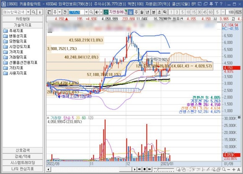Open the 강세/약세 section
Image resolution: width=243 pixels, height=174 pixels.
pos(23,156)
